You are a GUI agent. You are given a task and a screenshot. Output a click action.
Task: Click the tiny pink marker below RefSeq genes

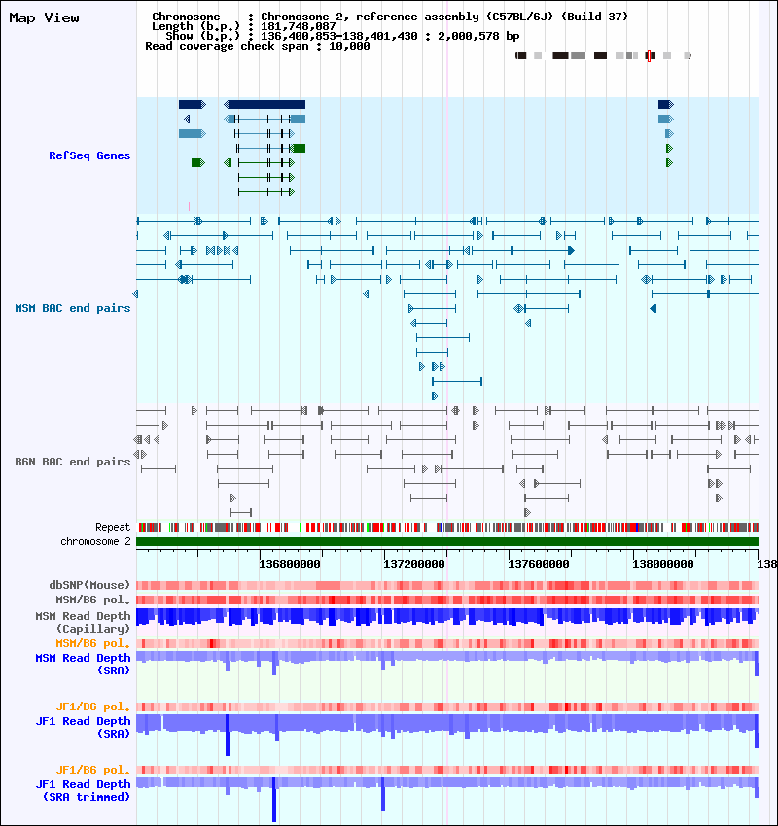(189, 206)
